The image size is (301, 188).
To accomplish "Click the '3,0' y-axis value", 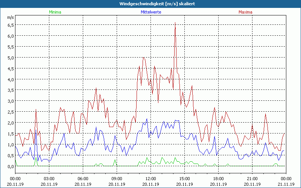I will point(11,101).
